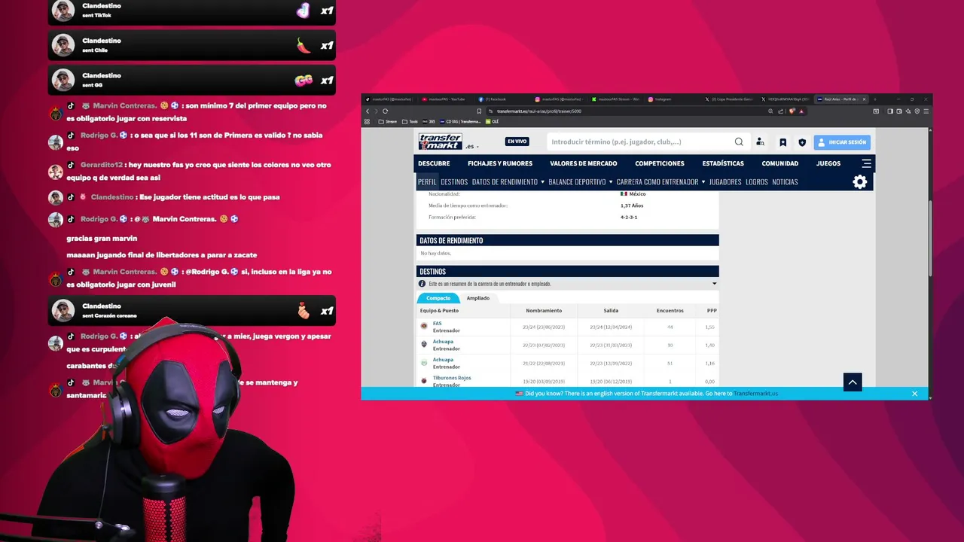Click the share icon in address bar
The height and width of the screenshot is (542, 964).
(x=781, y=111)
